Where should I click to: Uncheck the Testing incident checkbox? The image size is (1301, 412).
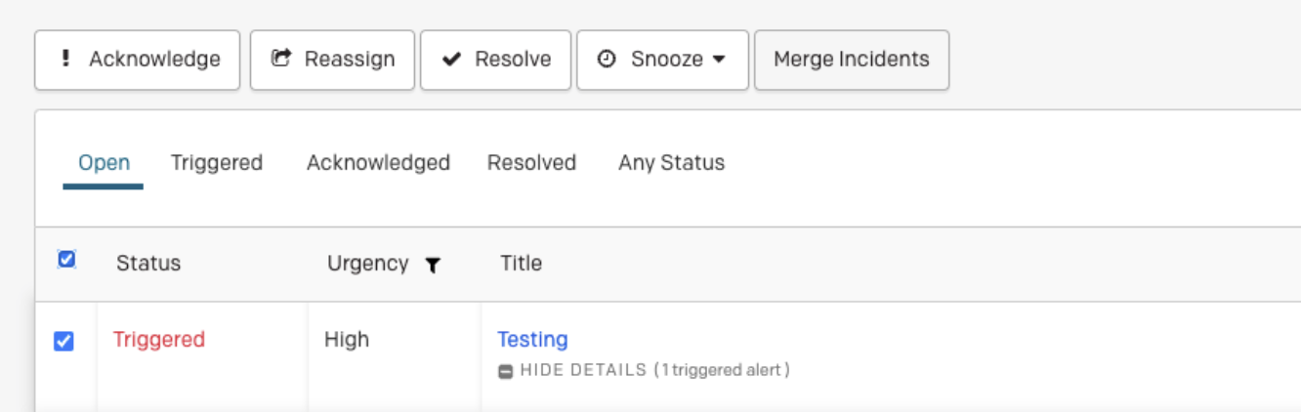(63, 341)
